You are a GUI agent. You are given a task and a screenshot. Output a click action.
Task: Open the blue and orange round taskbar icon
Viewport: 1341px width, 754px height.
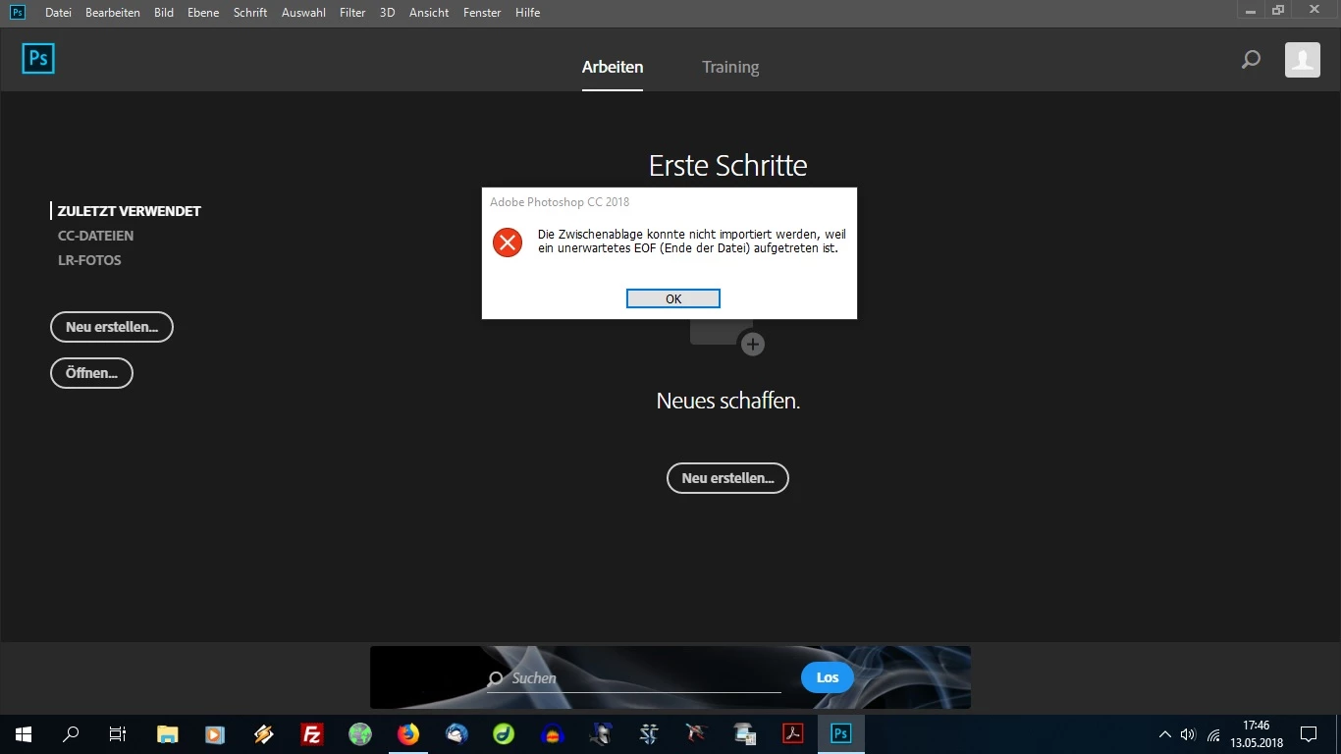(552, 733)
